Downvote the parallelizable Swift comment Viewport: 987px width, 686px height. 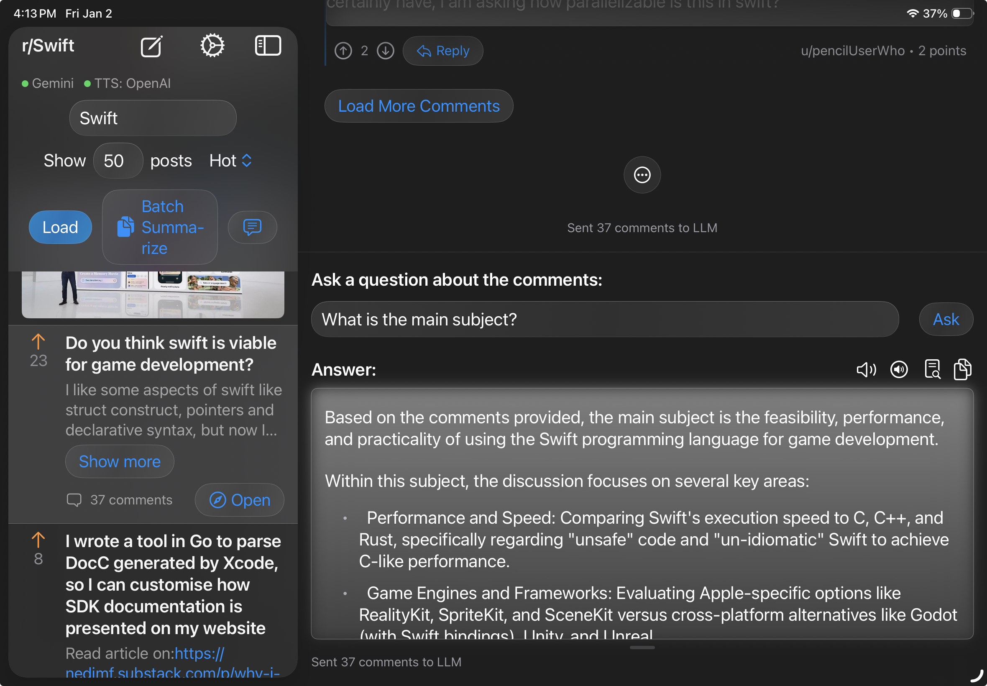386,50
